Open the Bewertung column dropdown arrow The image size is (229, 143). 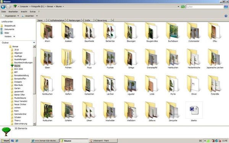click(113, 20)
